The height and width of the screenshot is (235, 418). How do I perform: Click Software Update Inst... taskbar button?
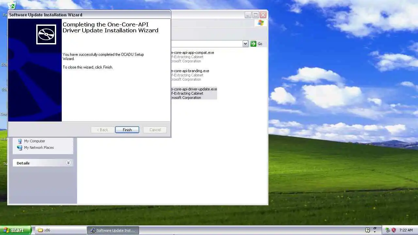pos(113,230)
